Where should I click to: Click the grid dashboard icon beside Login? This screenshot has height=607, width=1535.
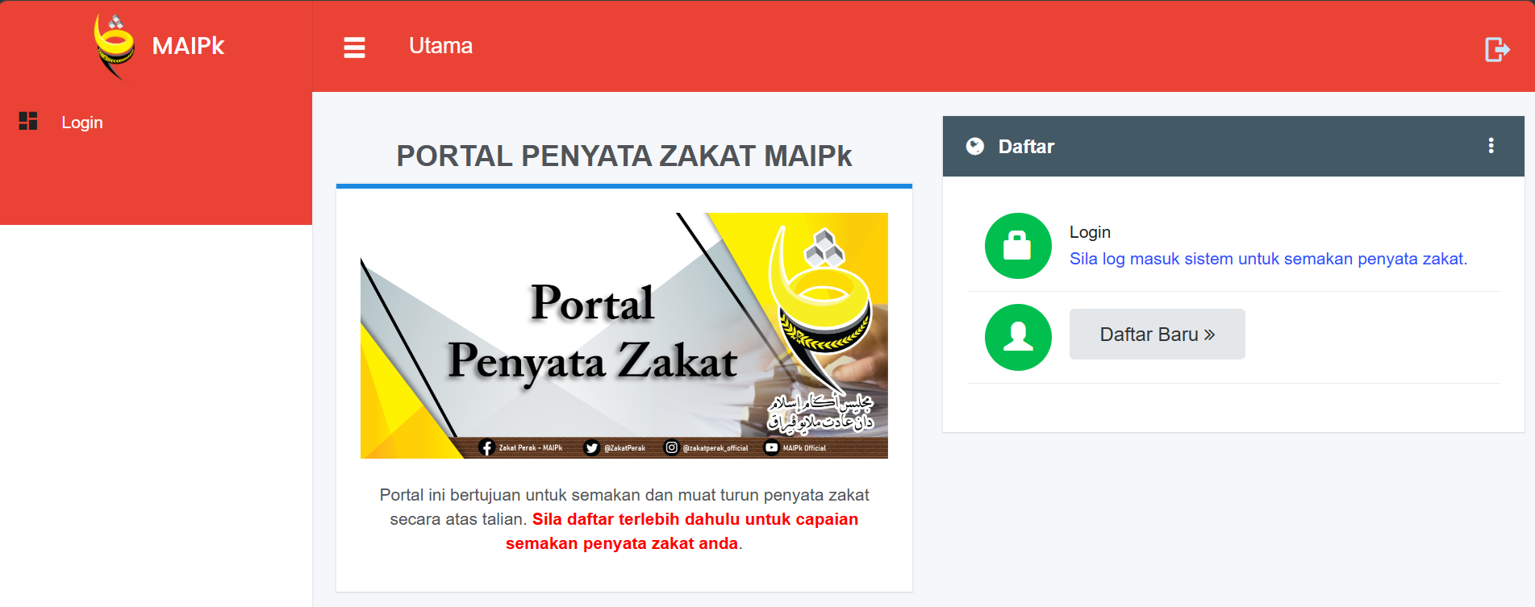pyautogui.click(x=28, y=122)
